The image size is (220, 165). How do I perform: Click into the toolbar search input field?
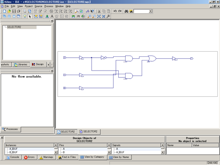(141, 11)
